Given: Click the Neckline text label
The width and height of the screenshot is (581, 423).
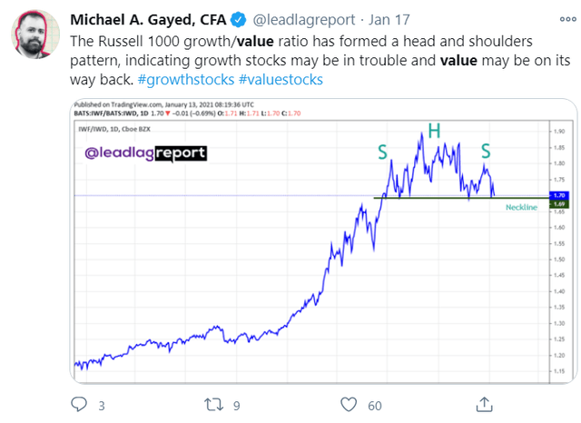Looking at the screenshot, I should click(521, 207).
